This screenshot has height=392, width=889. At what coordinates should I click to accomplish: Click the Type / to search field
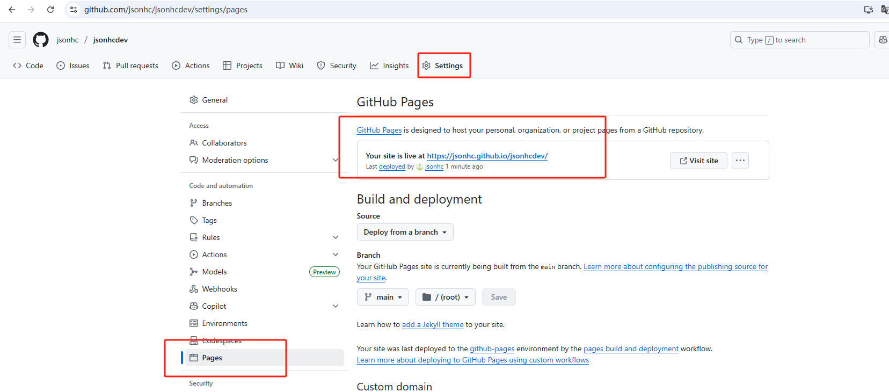799,40
